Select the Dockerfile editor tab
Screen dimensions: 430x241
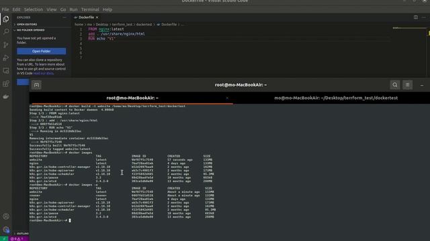point(86,17)
